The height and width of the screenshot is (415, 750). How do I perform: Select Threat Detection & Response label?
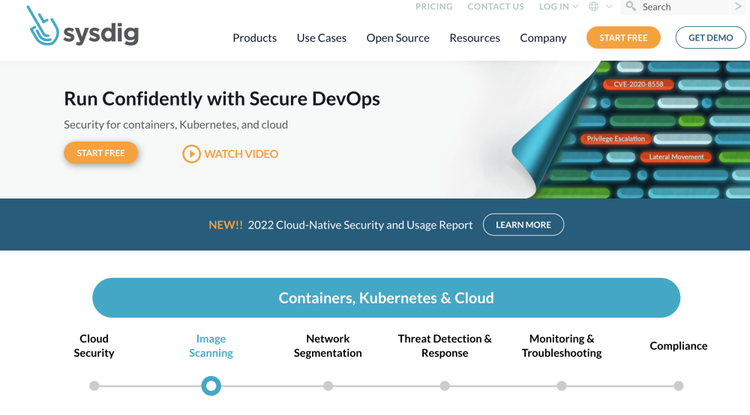pos(445,346)
